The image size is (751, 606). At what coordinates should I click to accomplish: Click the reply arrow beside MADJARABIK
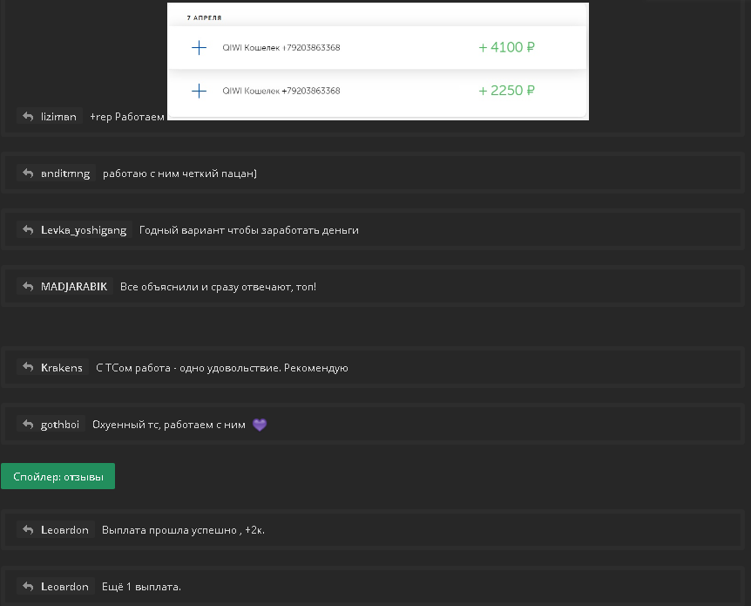click(29, 287)
